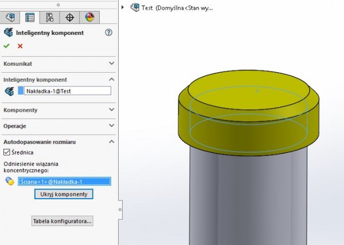Toggle the Średnica checkbox
This screenshot has width=344, height=245.
pyautogui.click(x=7, y=152)
